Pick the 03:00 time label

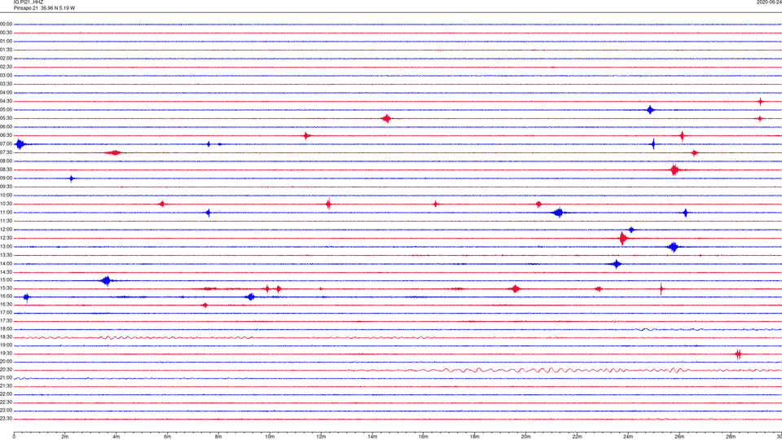pos(6,75)
